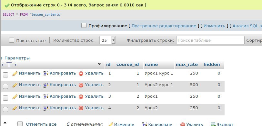Click Удалить link for Урок1 курс 1

[94, 73]
